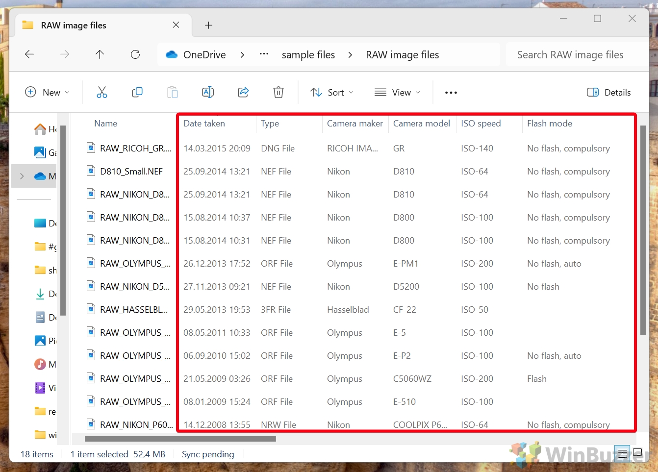Open the New item dropdown

(47, 92)
